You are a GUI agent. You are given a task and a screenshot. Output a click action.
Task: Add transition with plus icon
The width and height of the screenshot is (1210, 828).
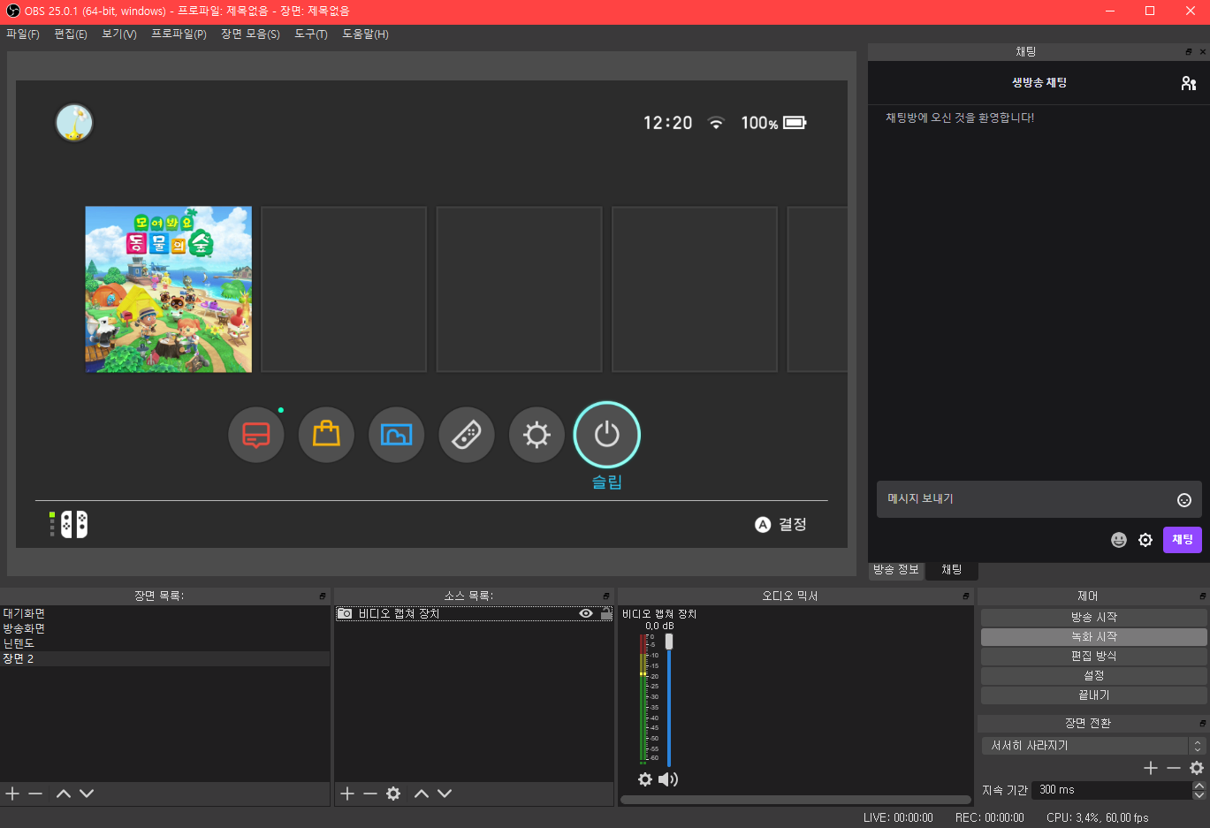click(x=1151, y=768)
